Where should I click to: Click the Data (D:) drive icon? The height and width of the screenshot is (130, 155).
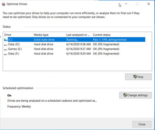coord(6,44)
